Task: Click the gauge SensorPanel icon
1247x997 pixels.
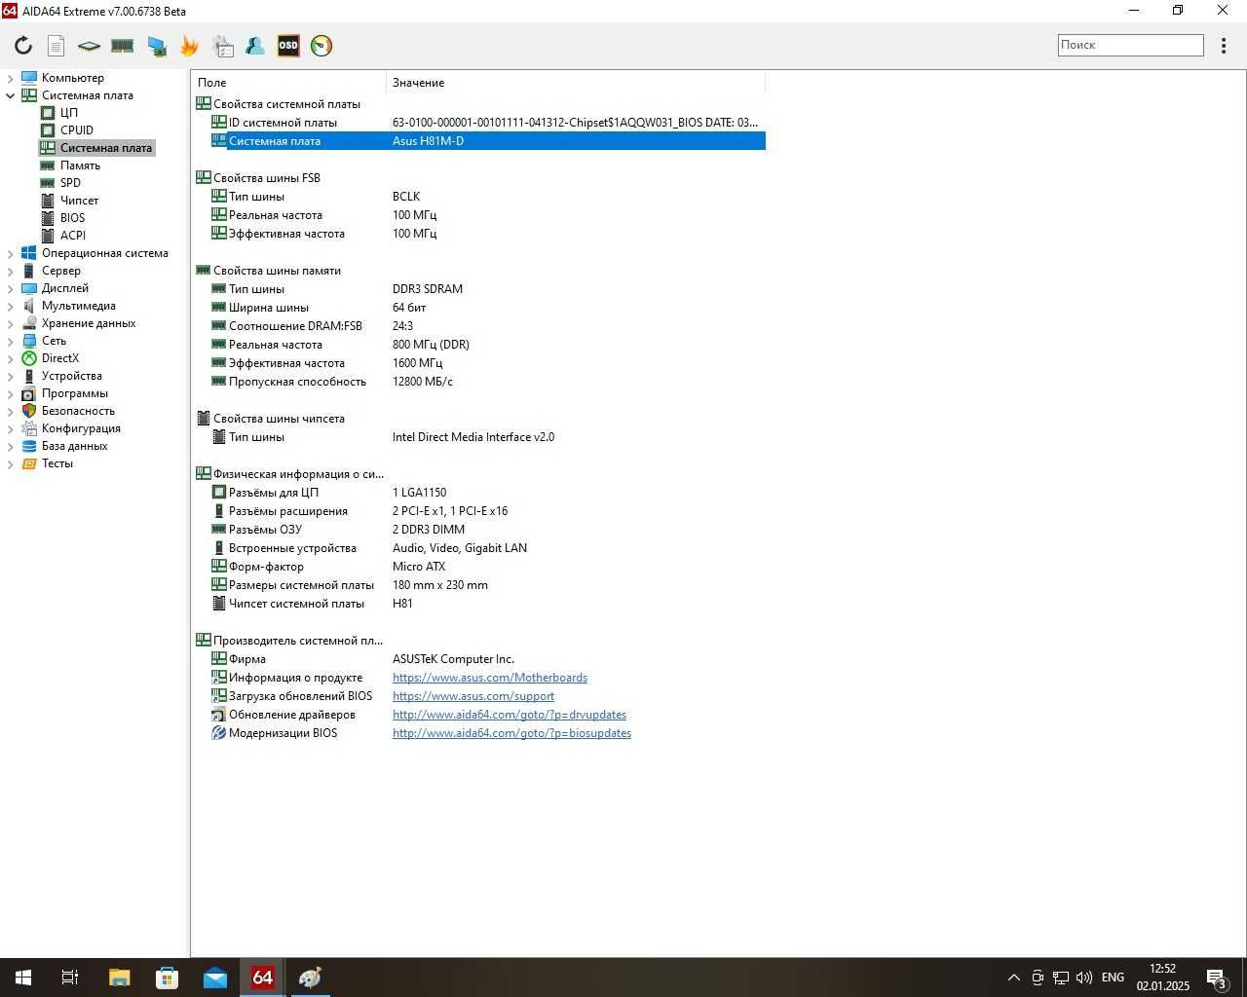Action: coord(321,46)
